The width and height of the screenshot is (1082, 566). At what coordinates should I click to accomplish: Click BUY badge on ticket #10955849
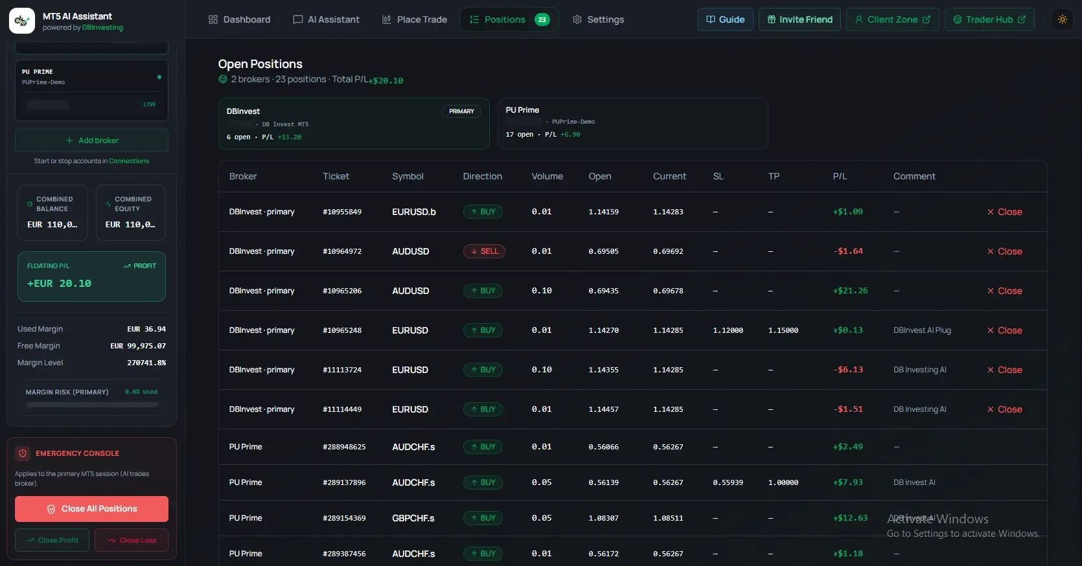point(483,212)
